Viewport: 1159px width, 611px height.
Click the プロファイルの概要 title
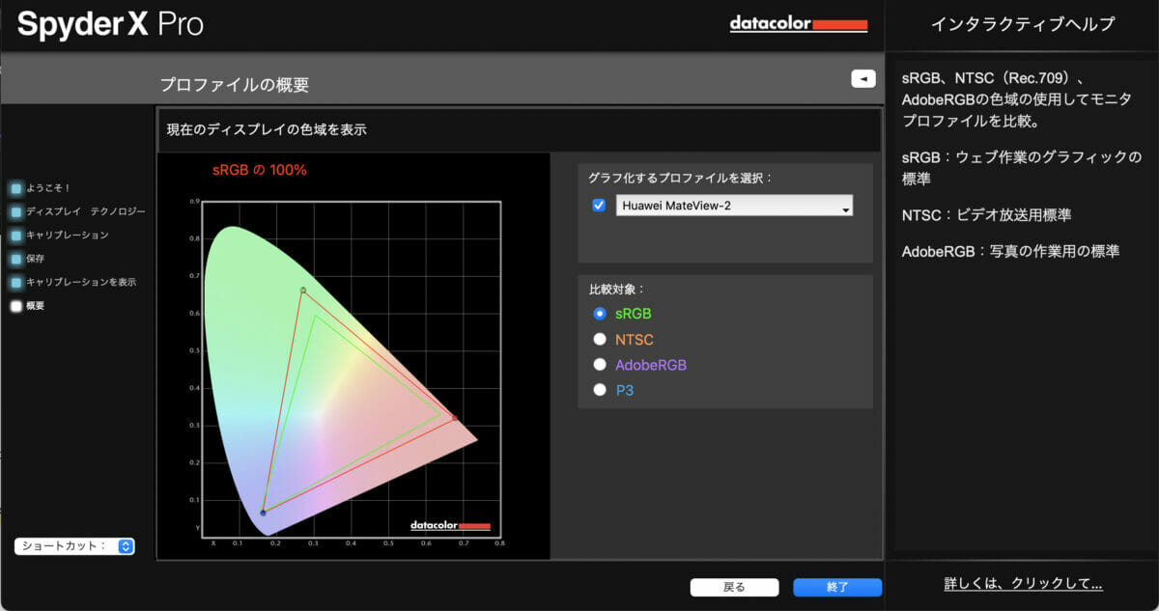[235, 85]
